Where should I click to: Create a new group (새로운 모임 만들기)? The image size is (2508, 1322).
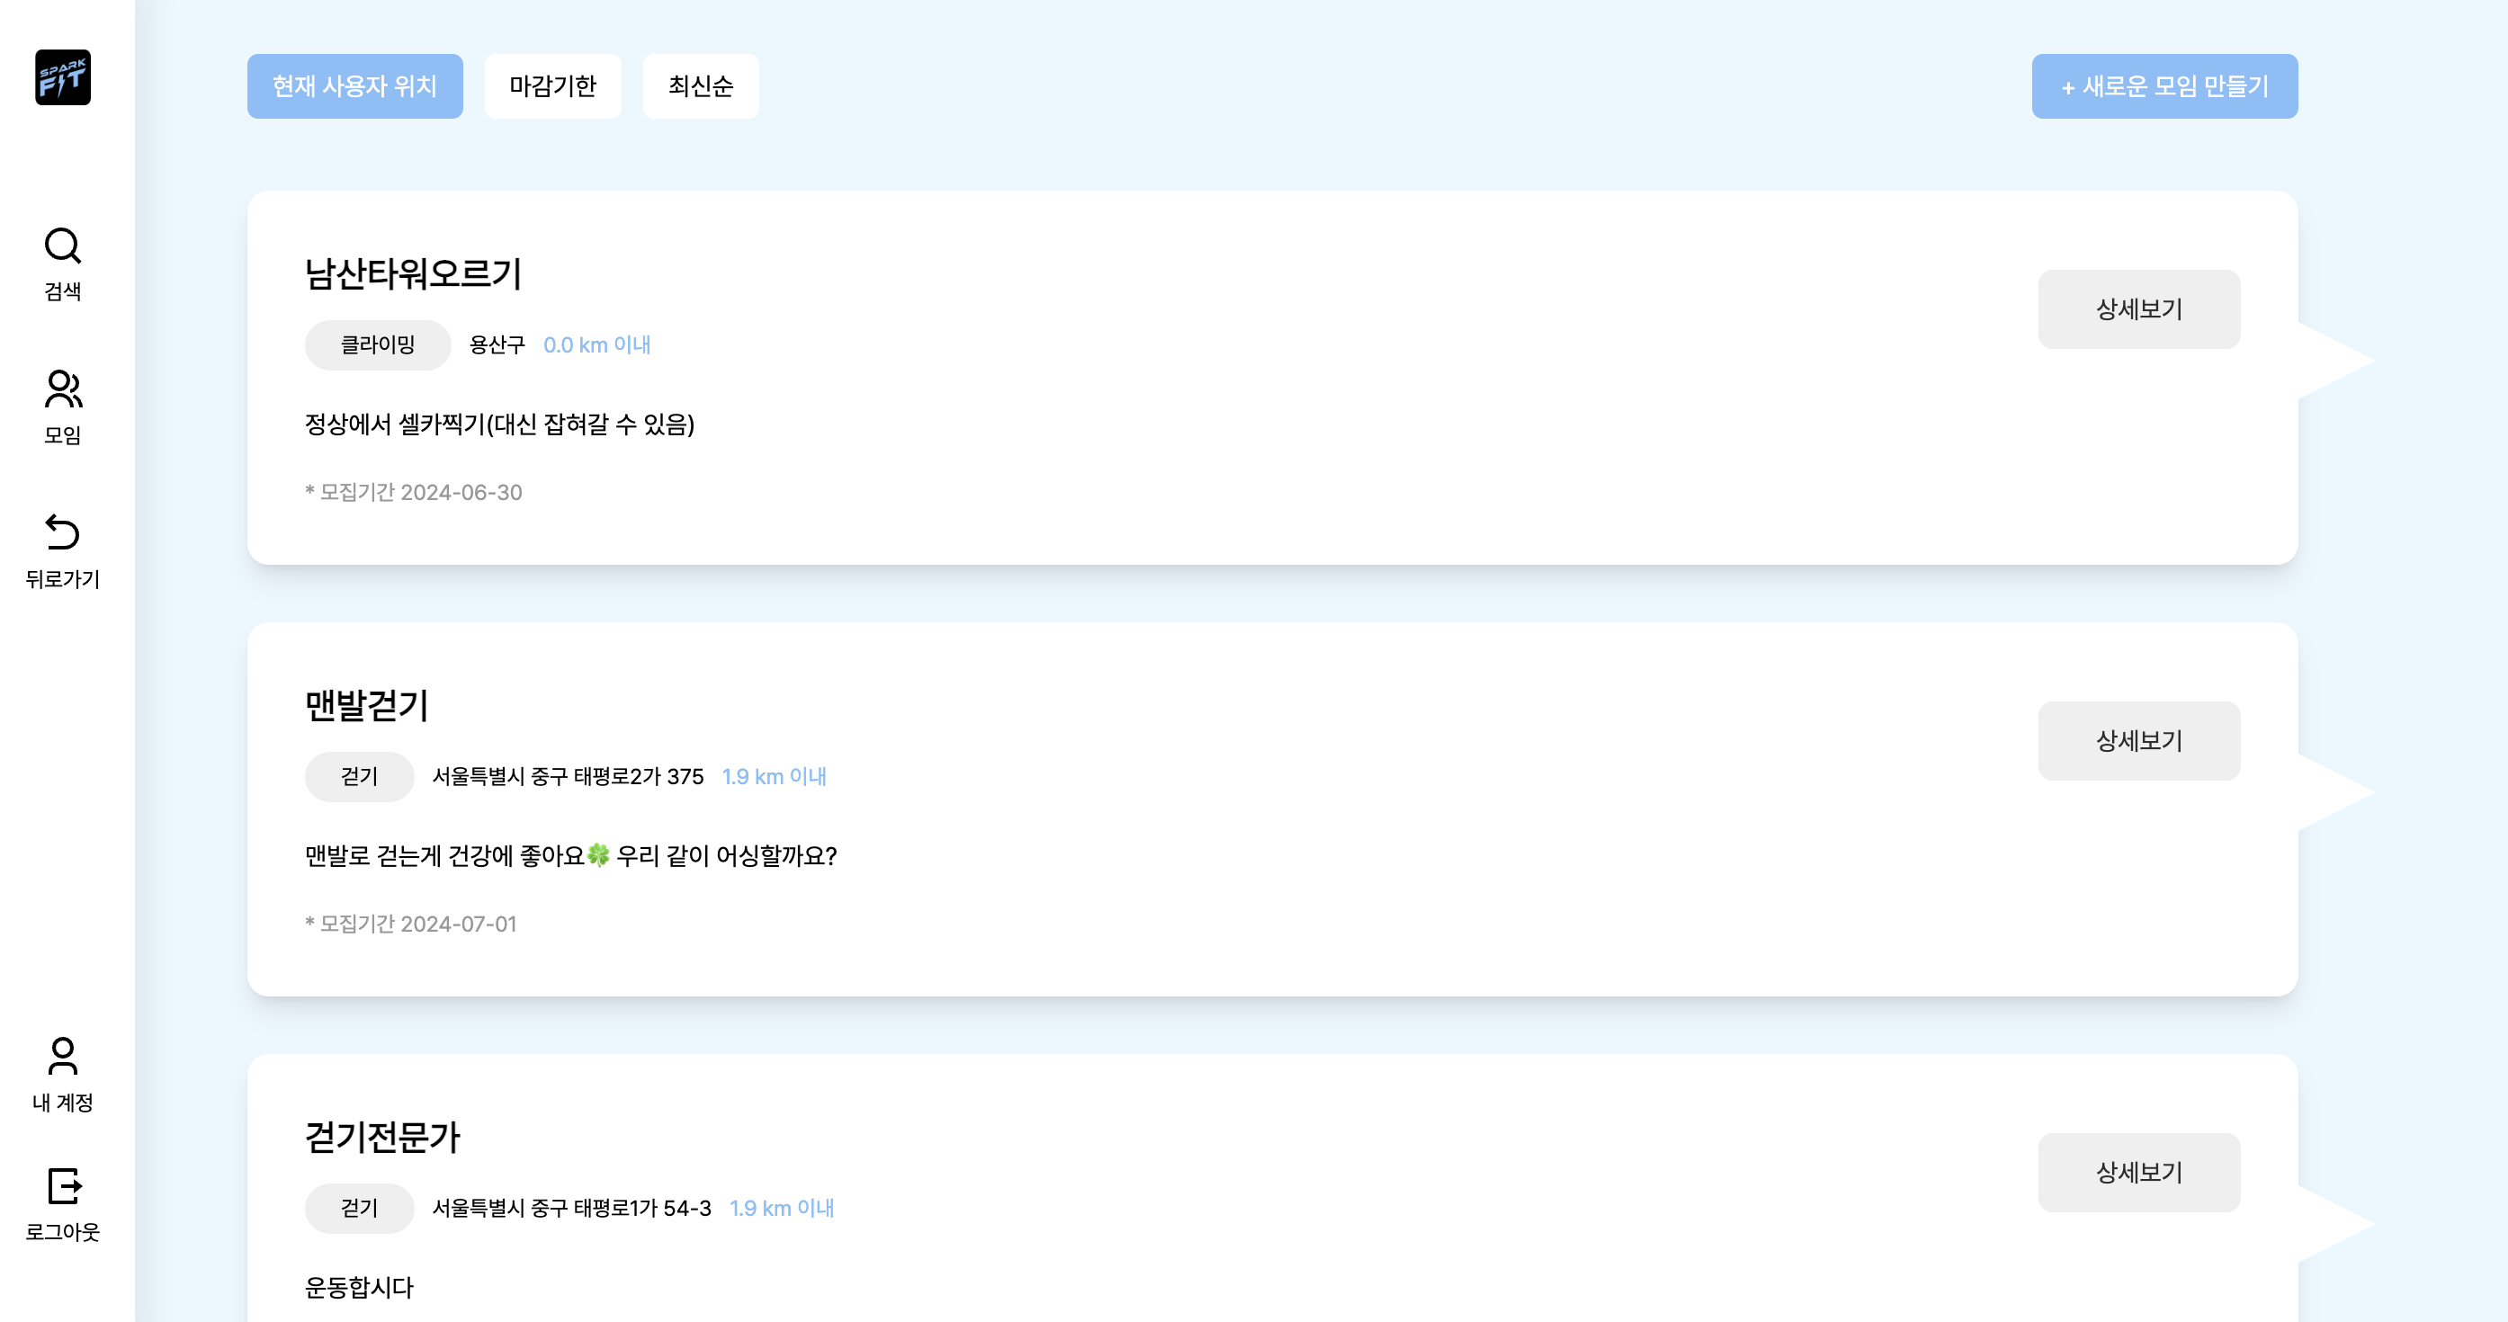pyautogui.click(x=2163, y=86)
